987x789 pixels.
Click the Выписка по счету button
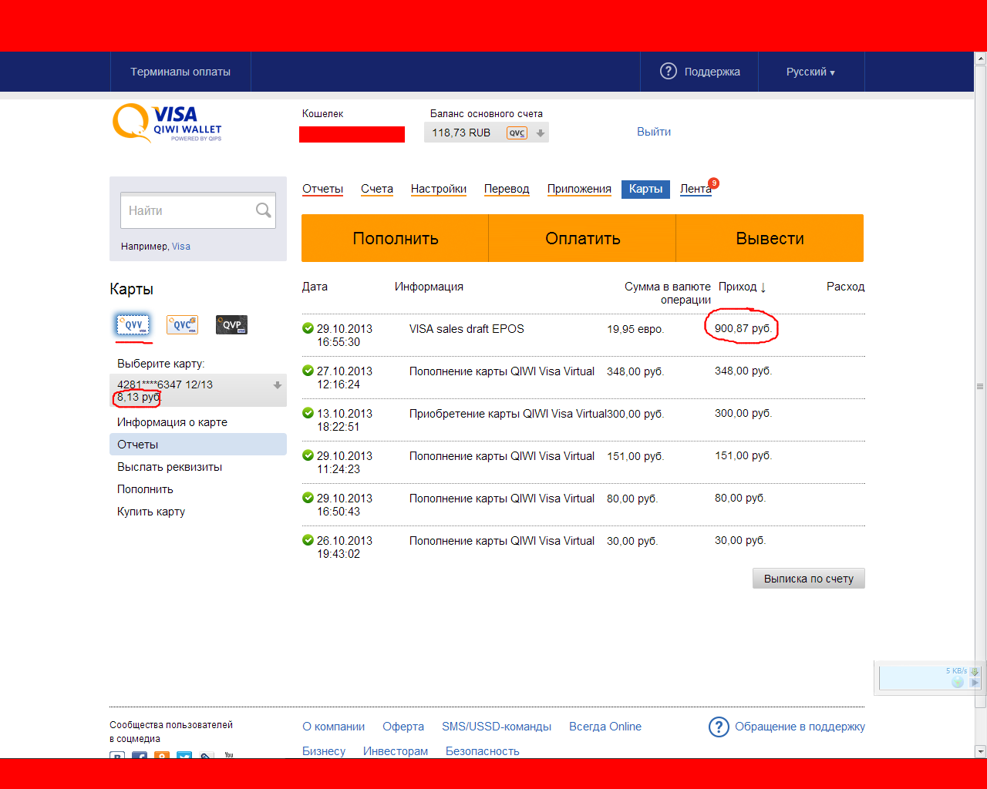click(x=809, y=579)
